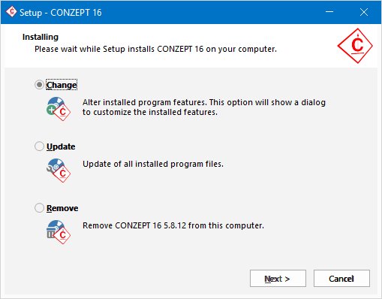
Task: Click the Next button
Action: click(278, 279)
